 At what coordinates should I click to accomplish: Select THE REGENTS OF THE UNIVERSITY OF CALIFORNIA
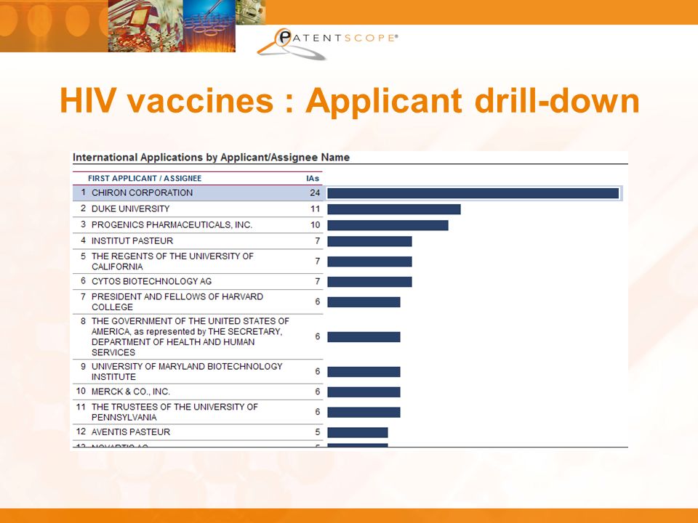coord(172,261)
